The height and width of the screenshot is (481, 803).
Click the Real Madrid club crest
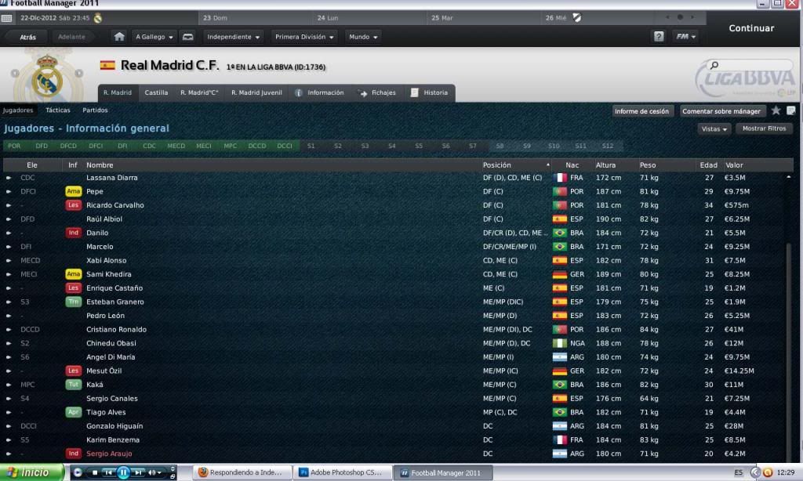click(47, 78)
